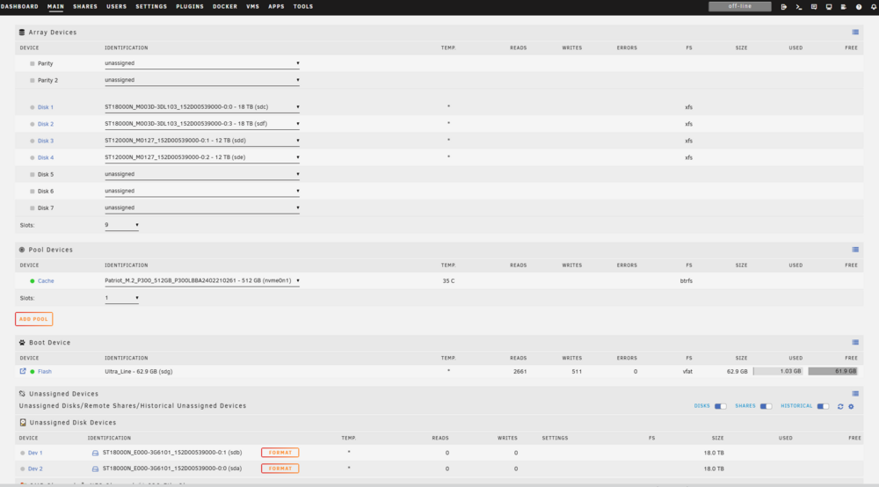Open the notifications bell icon
Viewport: 879px width, 487px height.
874,7
